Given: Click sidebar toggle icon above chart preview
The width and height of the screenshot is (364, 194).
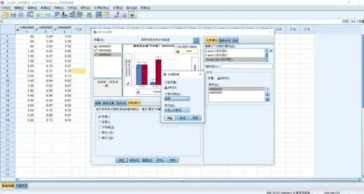Looking at the screenshot, I should tap(196, 40).
